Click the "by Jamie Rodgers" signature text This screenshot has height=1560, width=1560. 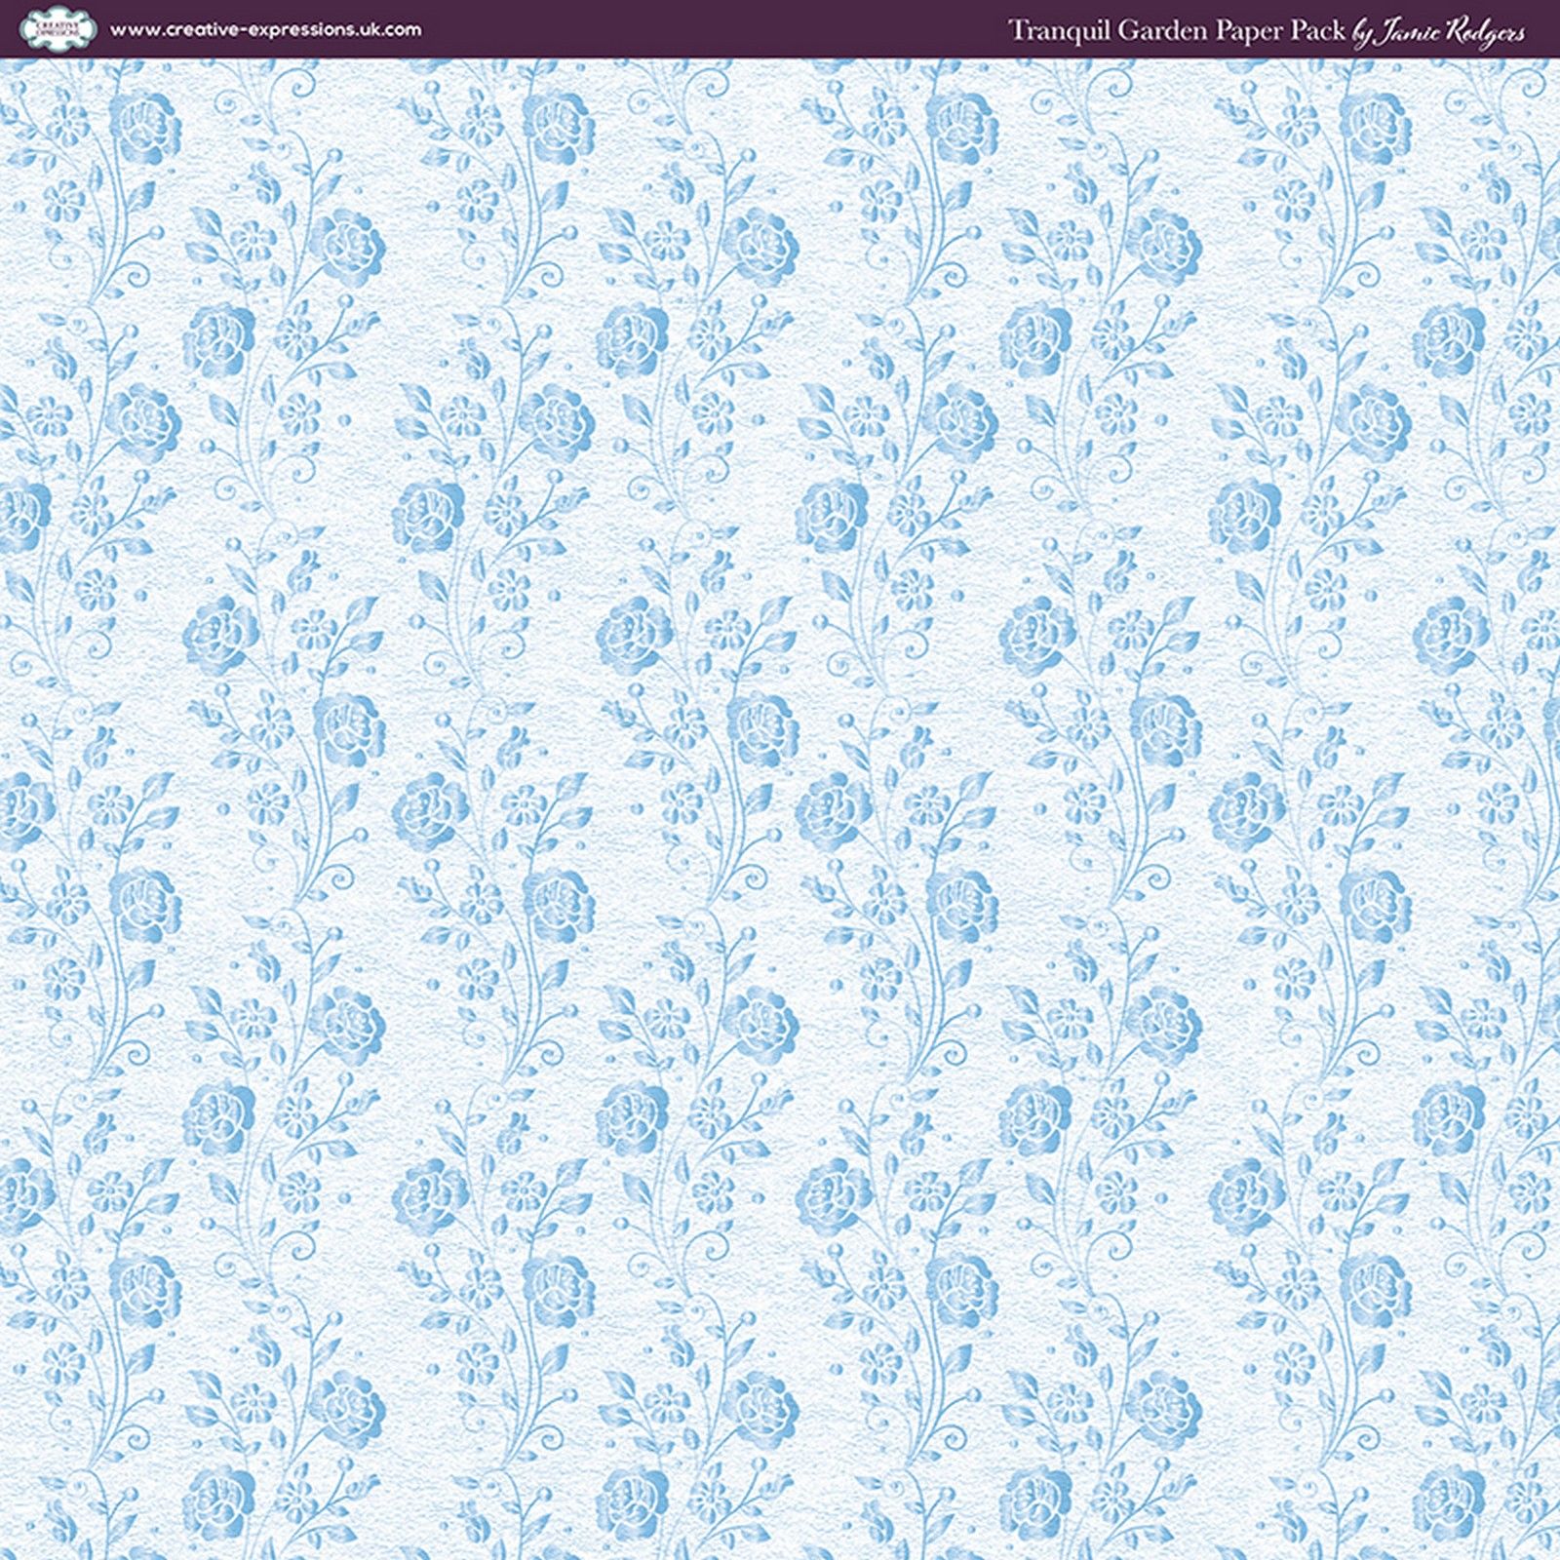click(x=1439, y=33)
